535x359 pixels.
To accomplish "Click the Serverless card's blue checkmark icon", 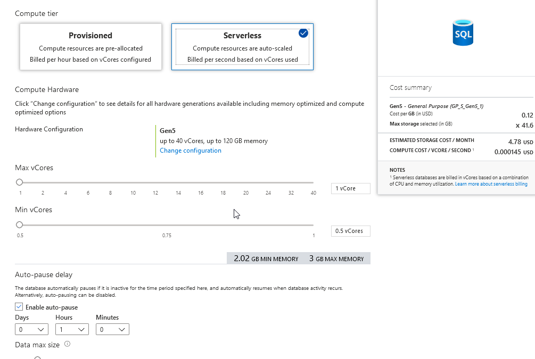I will [x=303, y=33].
